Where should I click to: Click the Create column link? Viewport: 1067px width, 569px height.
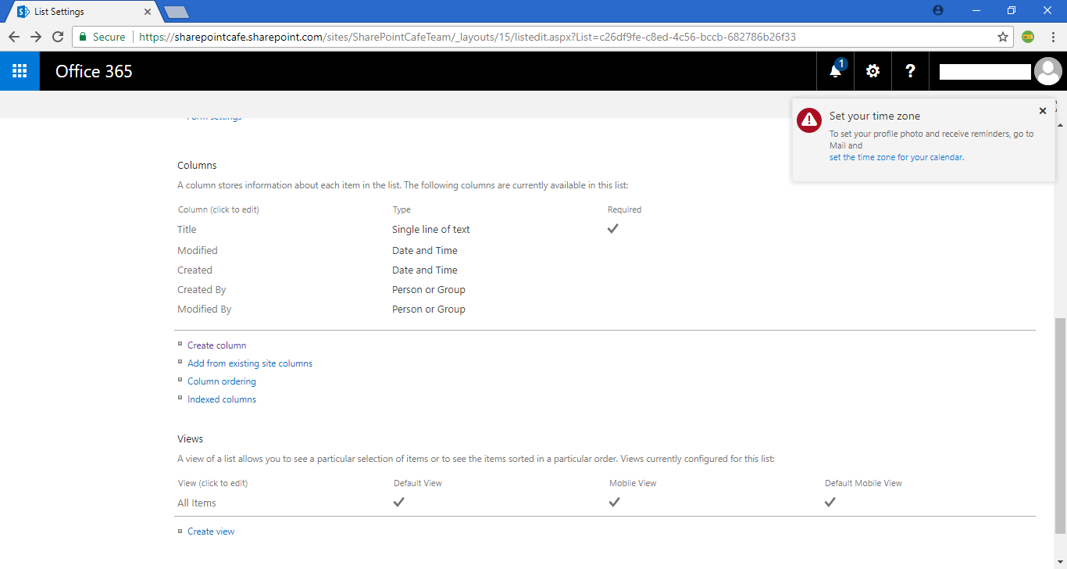pyautogui.click(x=216, y=345)
